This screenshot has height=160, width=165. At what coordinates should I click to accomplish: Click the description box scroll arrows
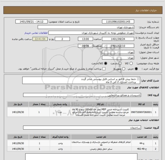coord(138,79)
